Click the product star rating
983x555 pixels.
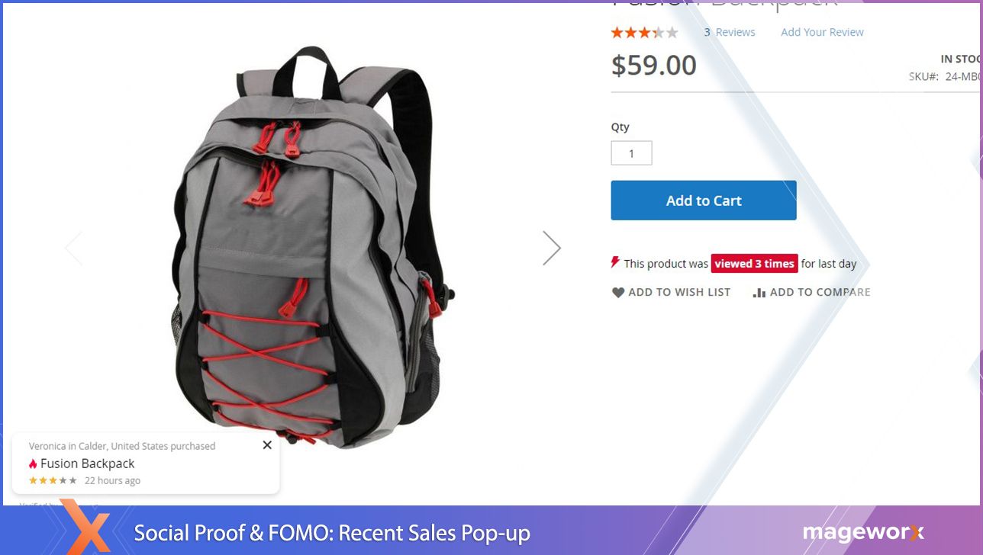tap(644, 32)
